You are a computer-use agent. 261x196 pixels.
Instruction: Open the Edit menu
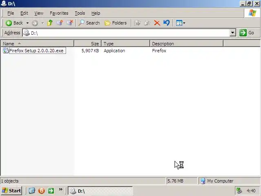(x=24, y=13)
